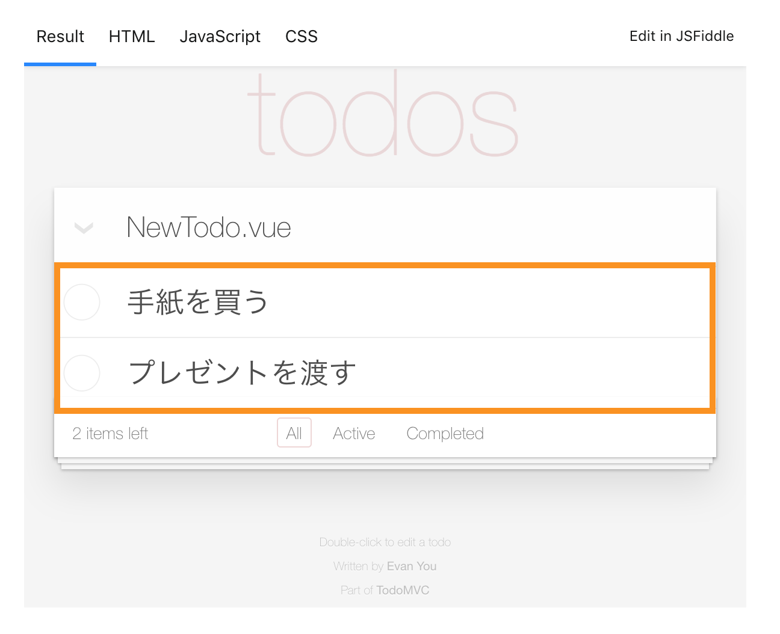Open Edit in JSFiddle link
The width and height of the screenshot is (780, 634).
(681, 36)
